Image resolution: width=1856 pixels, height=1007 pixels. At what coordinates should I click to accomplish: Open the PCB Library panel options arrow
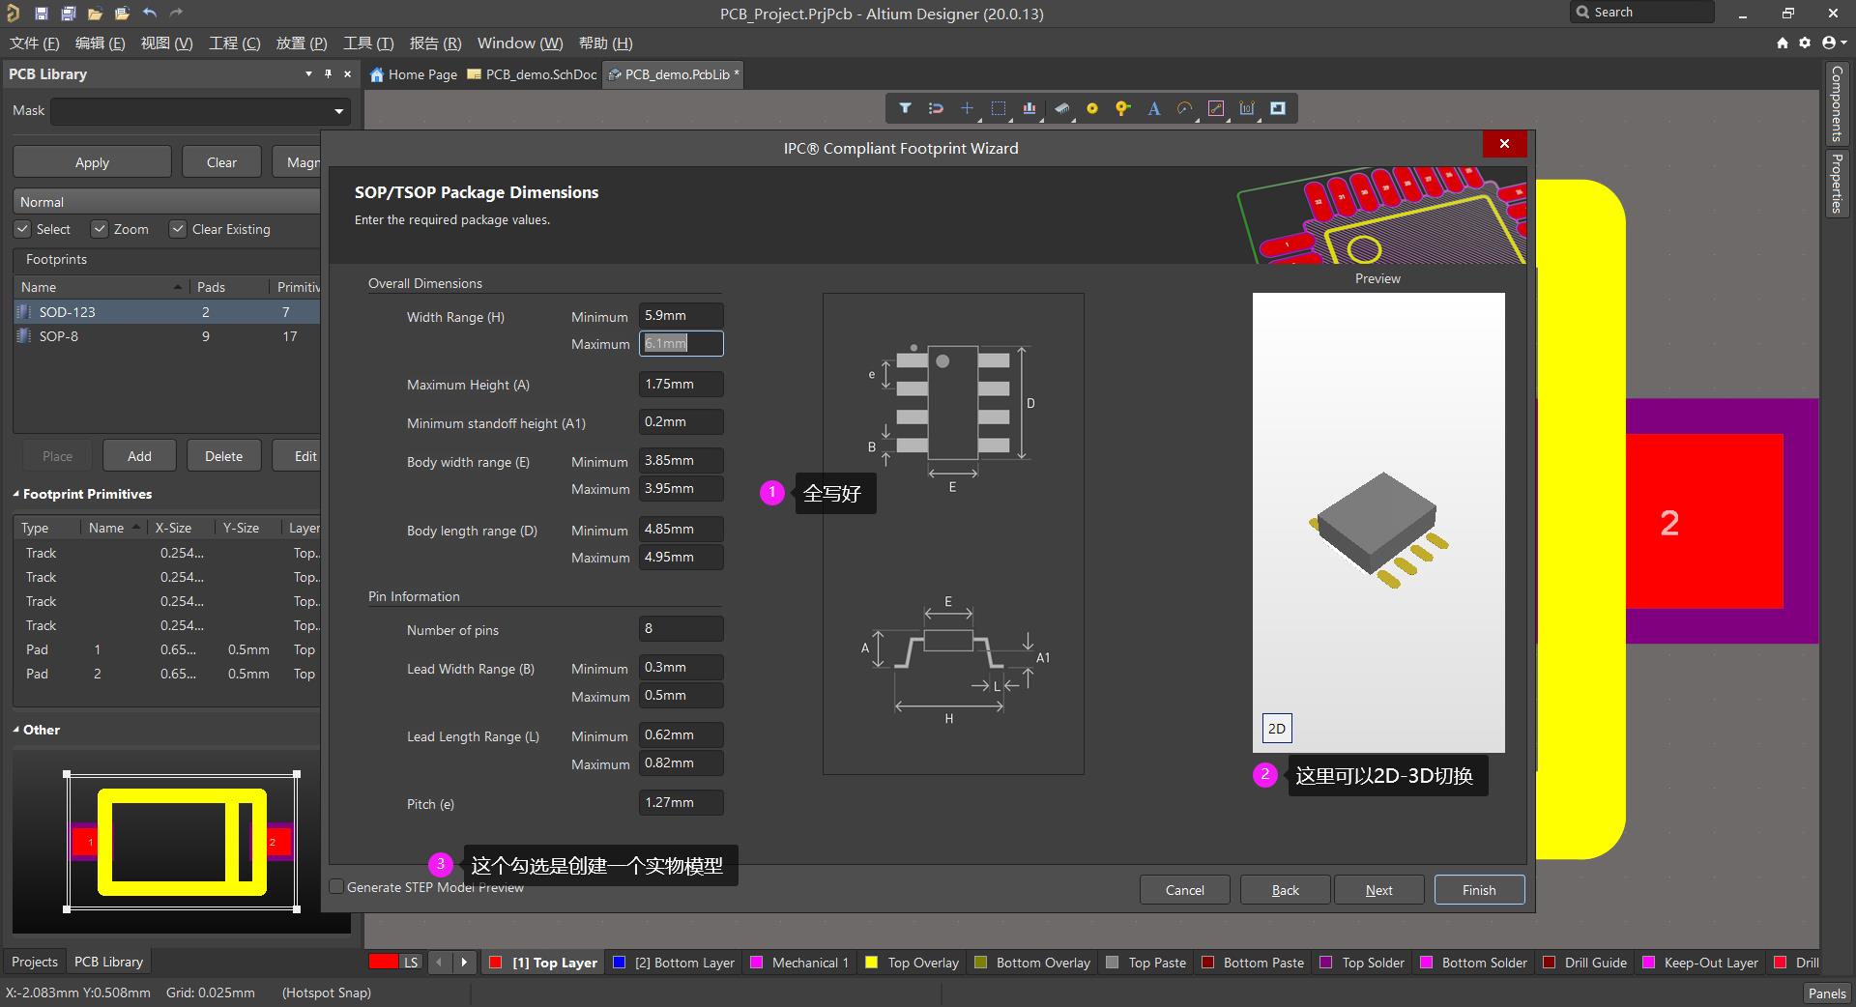click(308, 73)
